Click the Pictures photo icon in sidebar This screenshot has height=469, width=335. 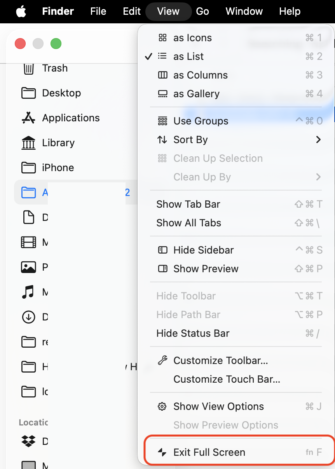tap(28, 267)
